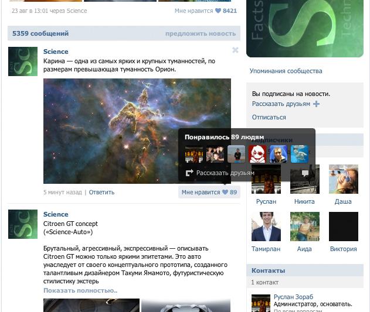Image resolution: width=370 pixels, height=312 pixels.
Task: Open the fifth liker avatar with blue background
Action: [x=279, y=154]
